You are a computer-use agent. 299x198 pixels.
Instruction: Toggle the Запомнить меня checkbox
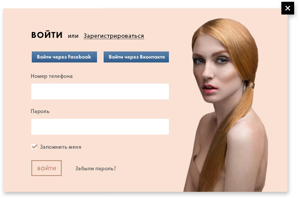click(34, 147)
